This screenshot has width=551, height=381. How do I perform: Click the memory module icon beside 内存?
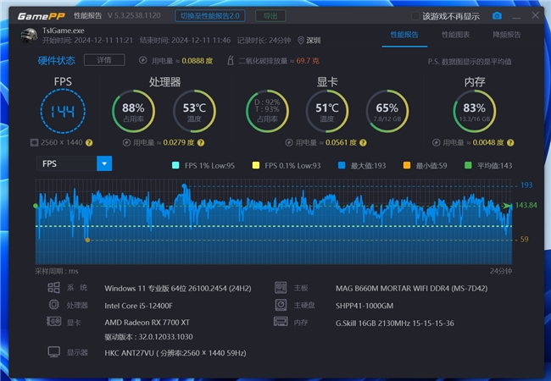tap(281, 322)
